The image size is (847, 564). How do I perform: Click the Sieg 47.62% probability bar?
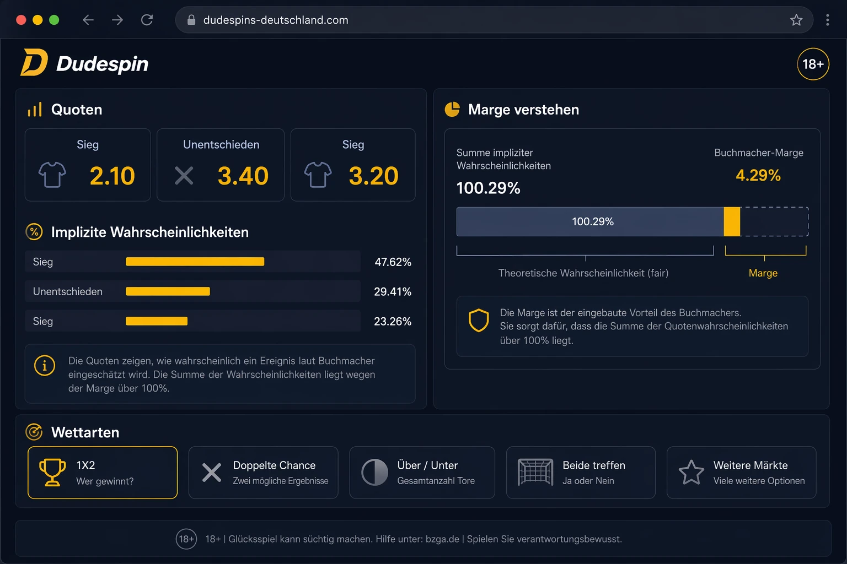195,262
